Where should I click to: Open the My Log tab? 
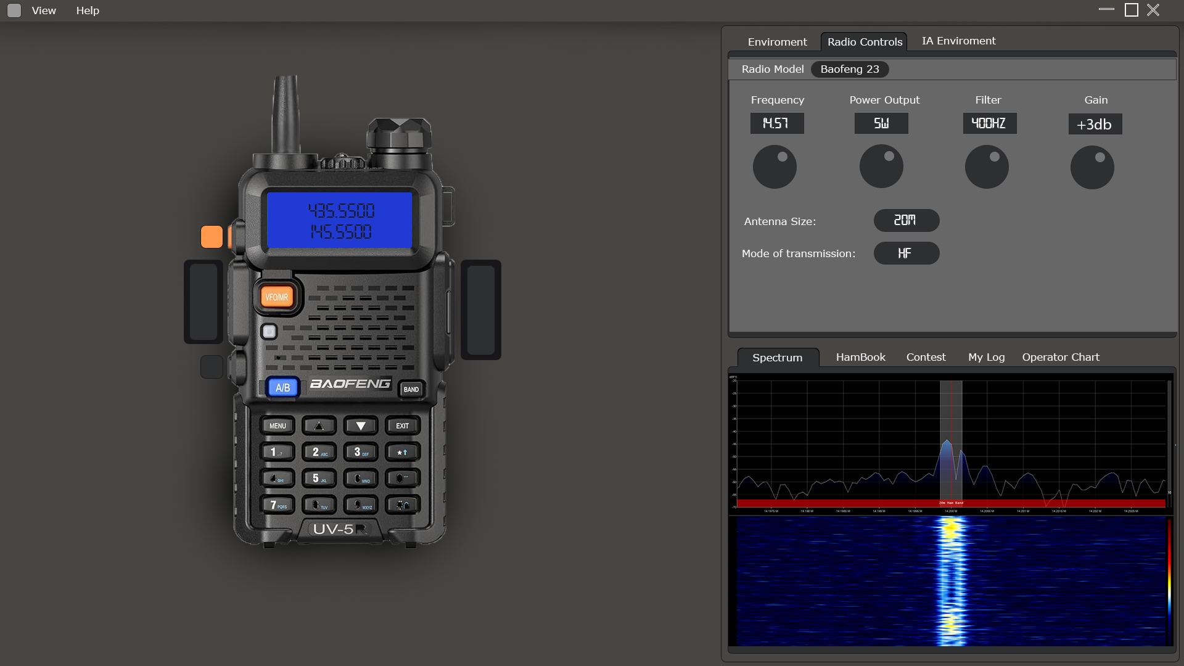click(x=986, y=357)
